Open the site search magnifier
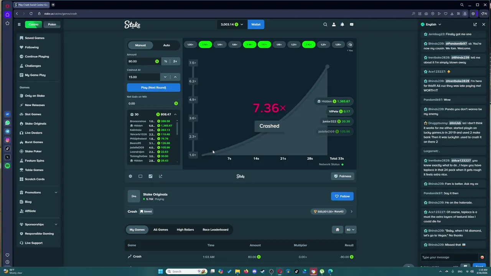 point(325,25)
